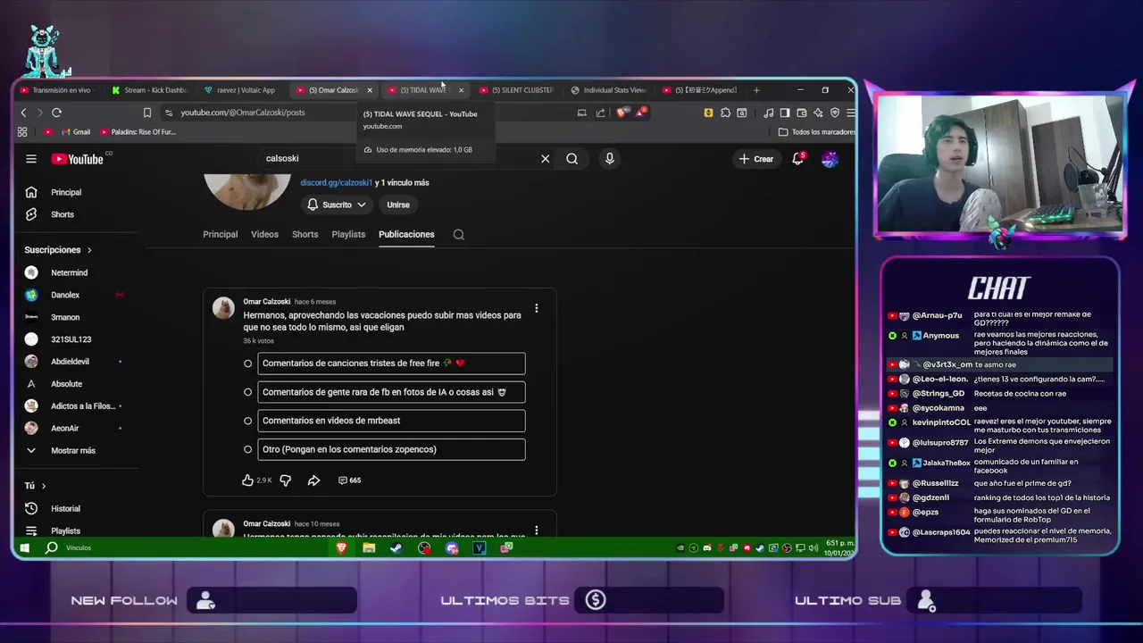Switch to the channel Shorts tab
The height and width of the screenshot is (643, 1143).
[305, 234]
